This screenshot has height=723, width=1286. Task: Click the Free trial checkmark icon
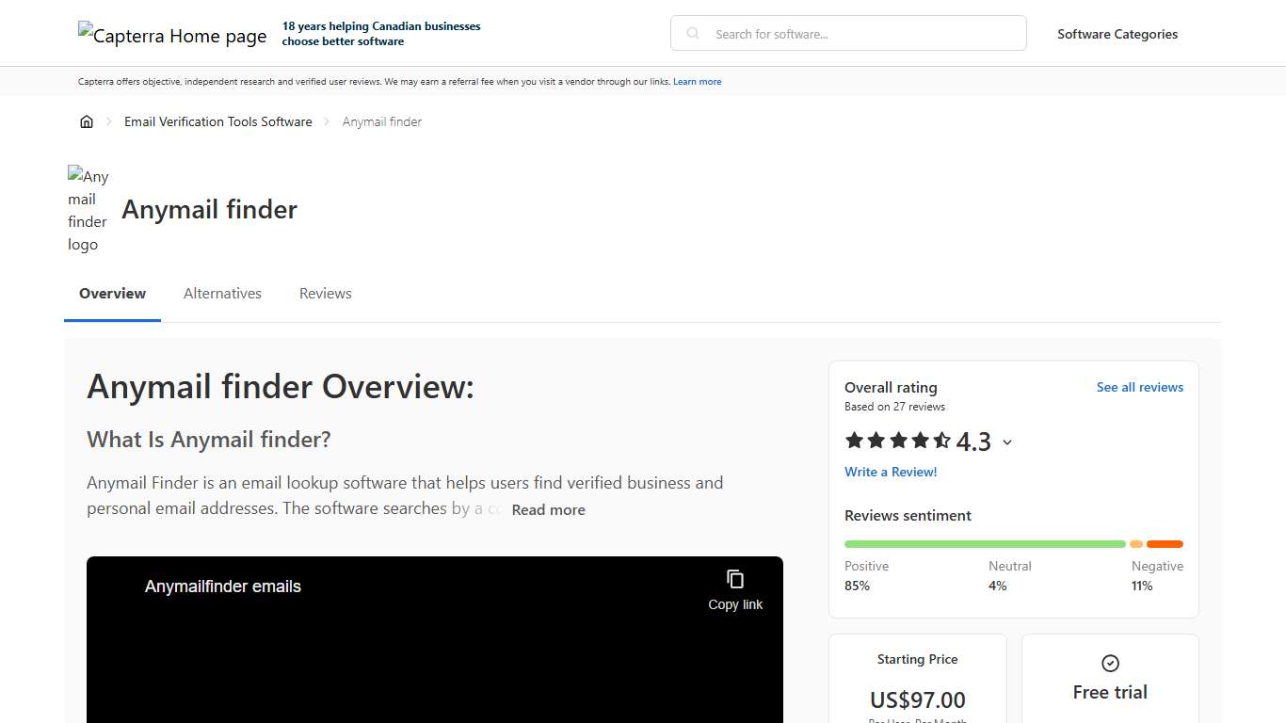(1109, 662)
